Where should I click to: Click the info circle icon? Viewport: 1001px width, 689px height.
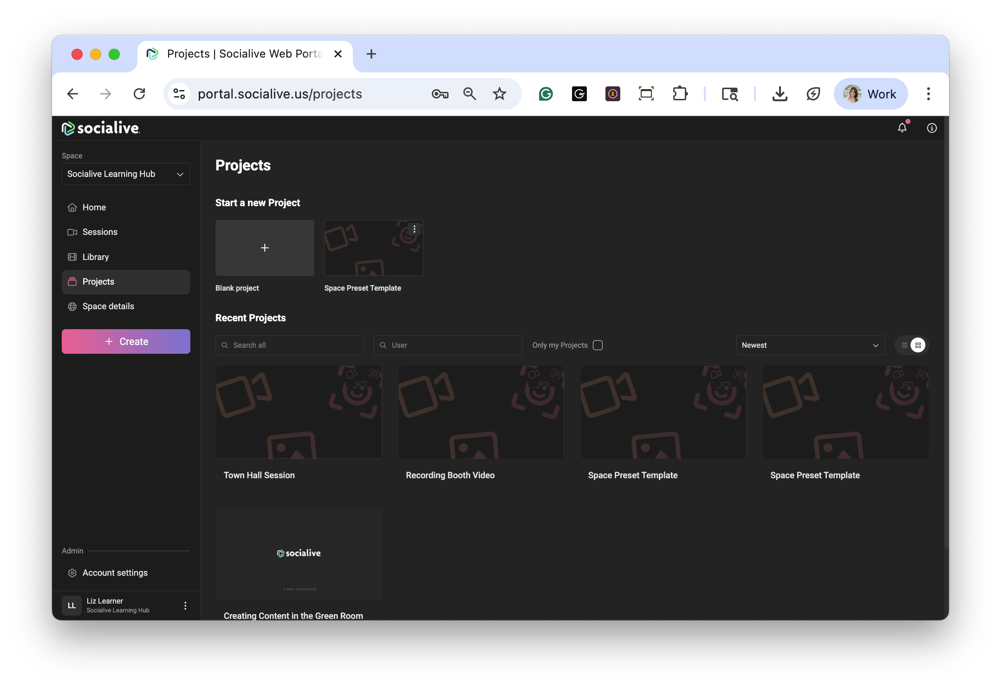click(x=931, y=128)
